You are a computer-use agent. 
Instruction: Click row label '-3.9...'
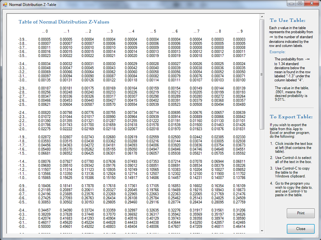tap(22, 39)
